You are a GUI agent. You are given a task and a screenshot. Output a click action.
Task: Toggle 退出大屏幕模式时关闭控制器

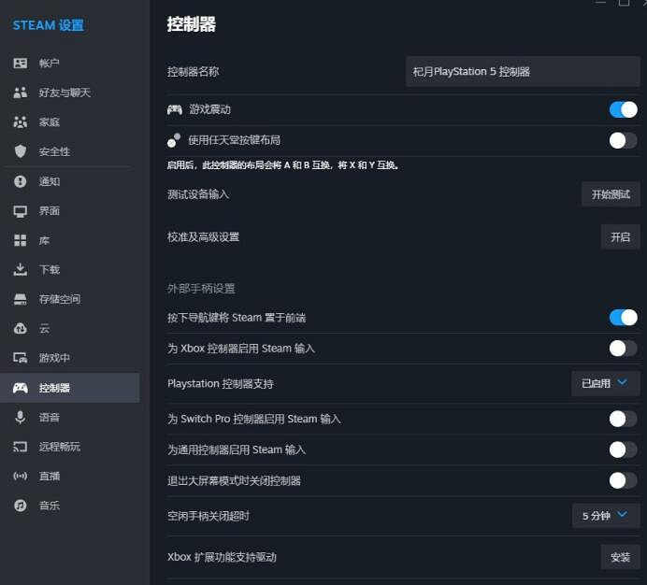[x=623, y=480]
